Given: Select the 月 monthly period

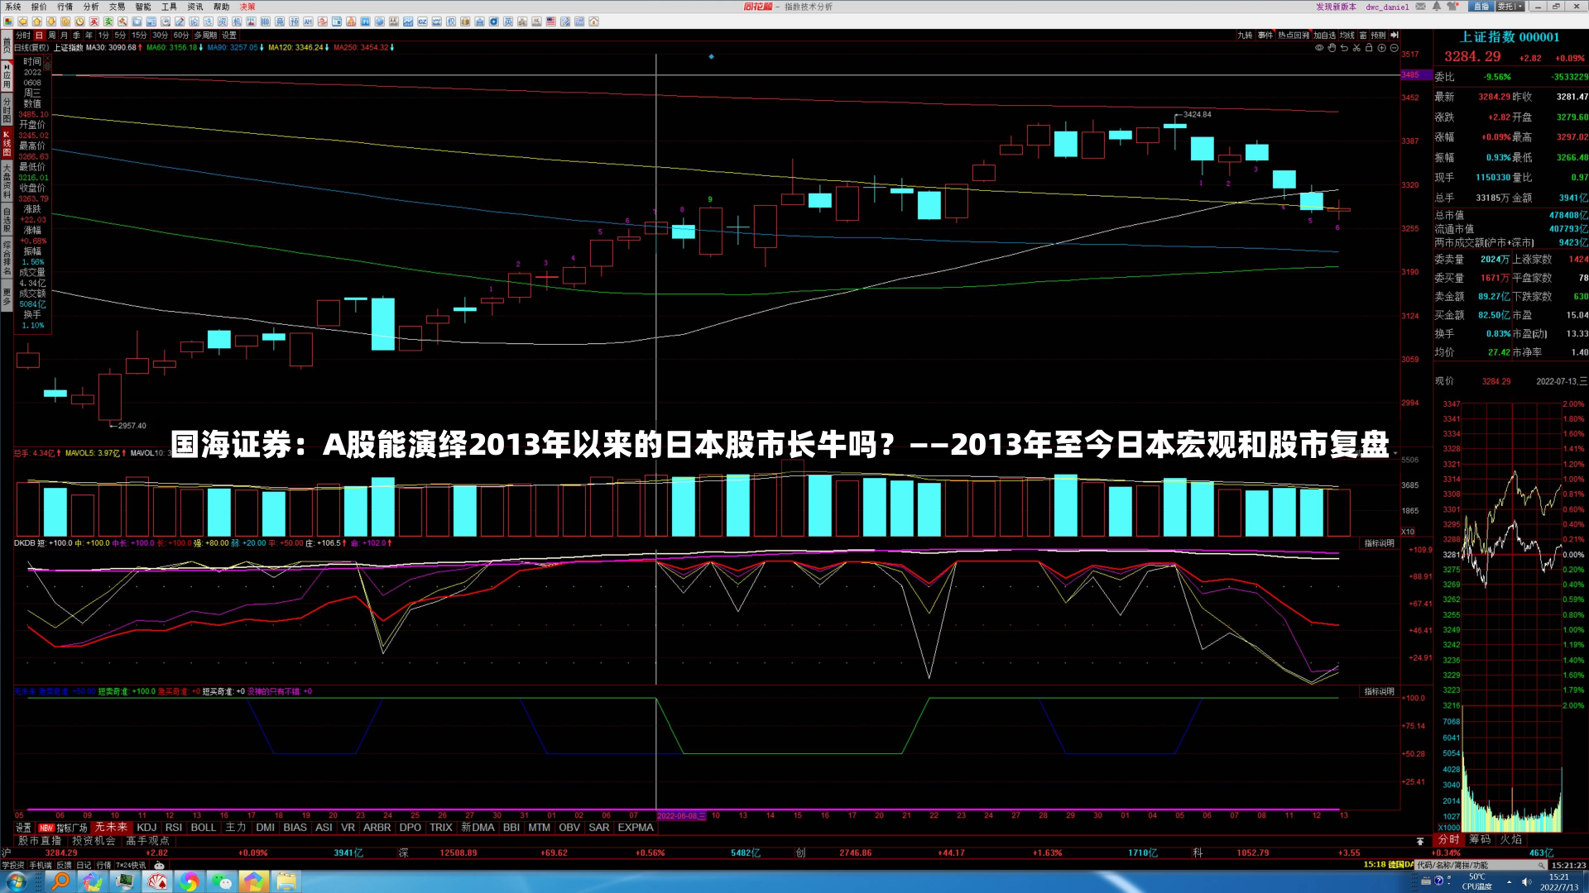Looking at the screenshot, I should point(64,35).
